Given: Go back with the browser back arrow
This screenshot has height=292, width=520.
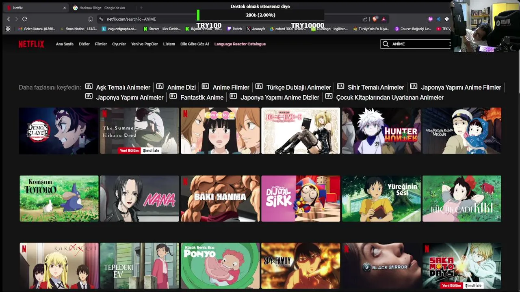Looking at the screenshot, I should [x=9, y=19].
